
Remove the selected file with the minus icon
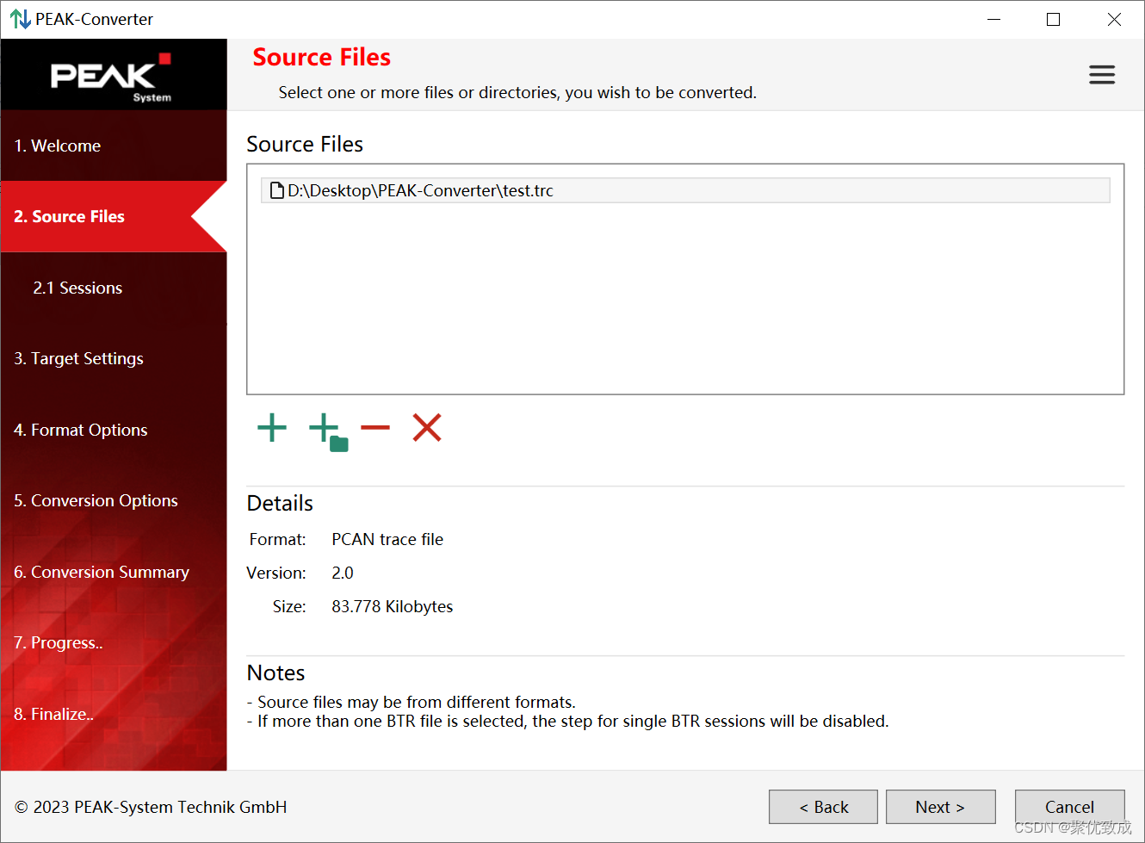point(375,428)
